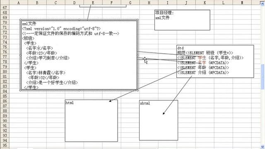Click the ELEMENT 介绍 (#PCDATA) line
Image resolution: width=265 pixels, height=149 pixels.
click(203, 73)
